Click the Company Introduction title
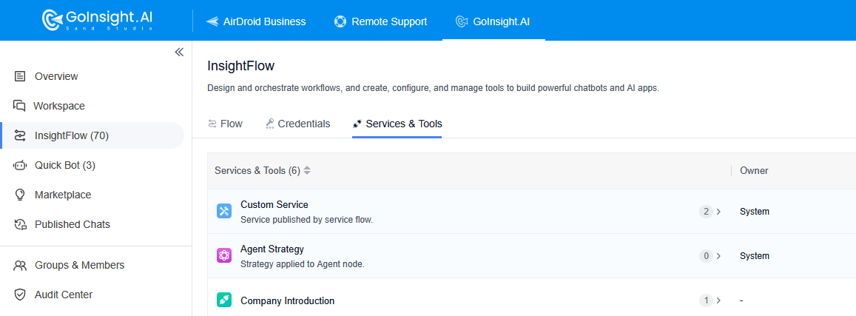Viewport: 856px width, 316px height. [288, 300]
